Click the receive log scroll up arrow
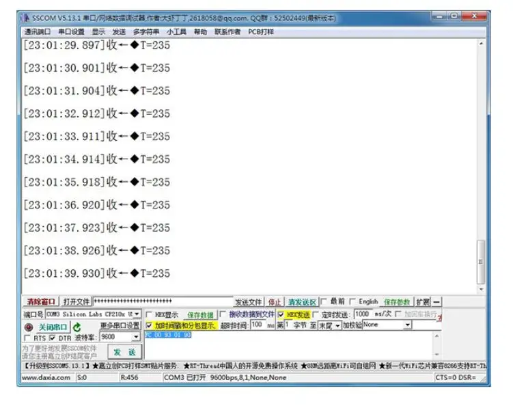Viewport: 513px width, 406px height. 481,43
